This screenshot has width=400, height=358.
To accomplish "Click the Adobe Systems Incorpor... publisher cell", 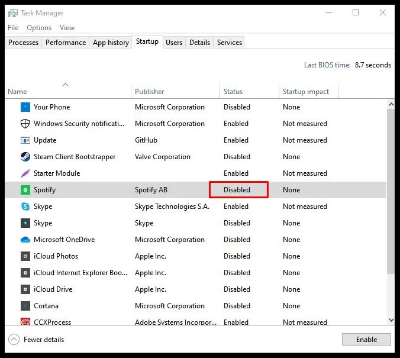I will coord(176,322).
